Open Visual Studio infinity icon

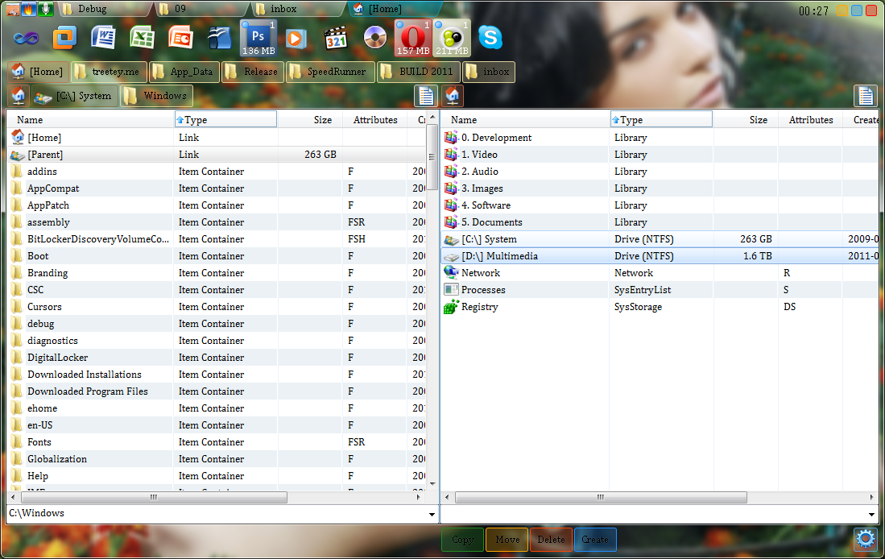pos(27,37)
